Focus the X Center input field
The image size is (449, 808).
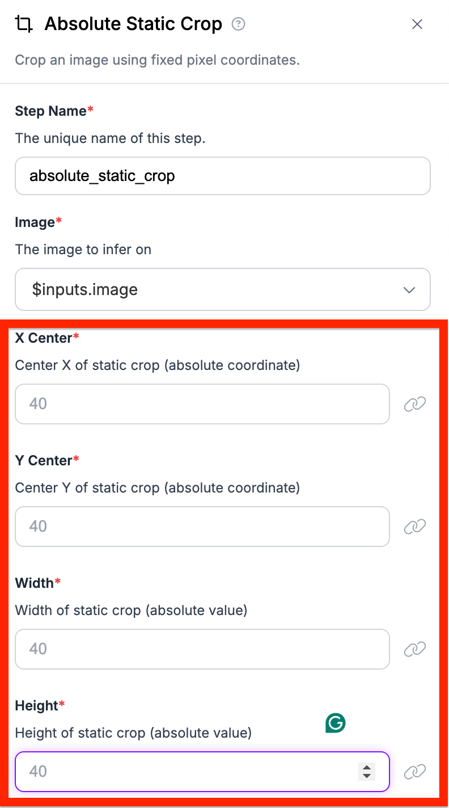(x=202, y=404)
